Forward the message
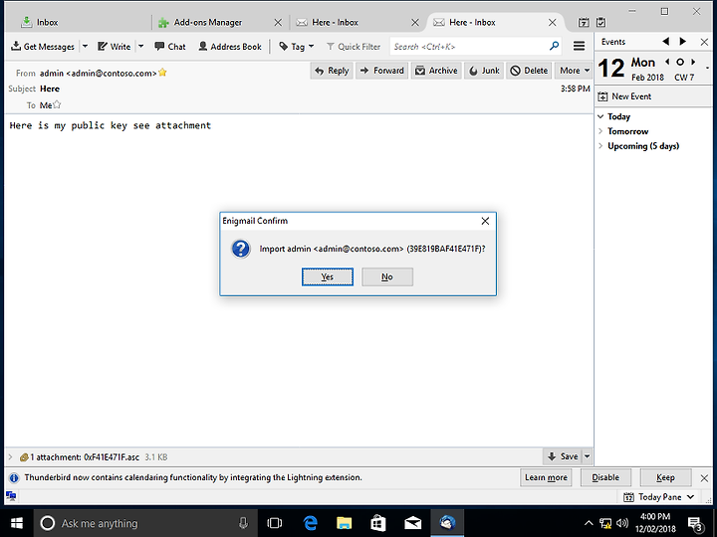717x537 pixels. (x=382, y=71)
